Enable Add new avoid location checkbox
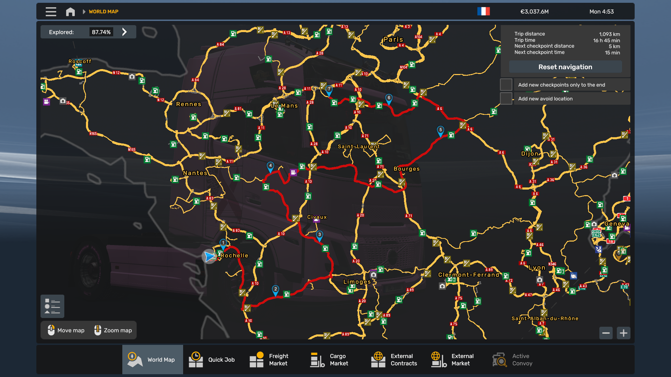Image resolution: width=671 pixels, height=377 pixels. click(x=506, y=99)
